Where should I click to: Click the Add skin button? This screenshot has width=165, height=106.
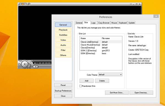(x=87, y=81)
